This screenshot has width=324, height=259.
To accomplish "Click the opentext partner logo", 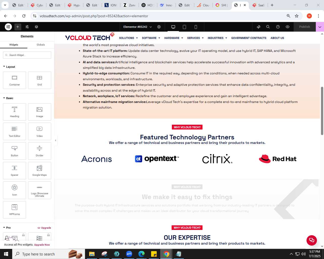I will click(157, 159).
